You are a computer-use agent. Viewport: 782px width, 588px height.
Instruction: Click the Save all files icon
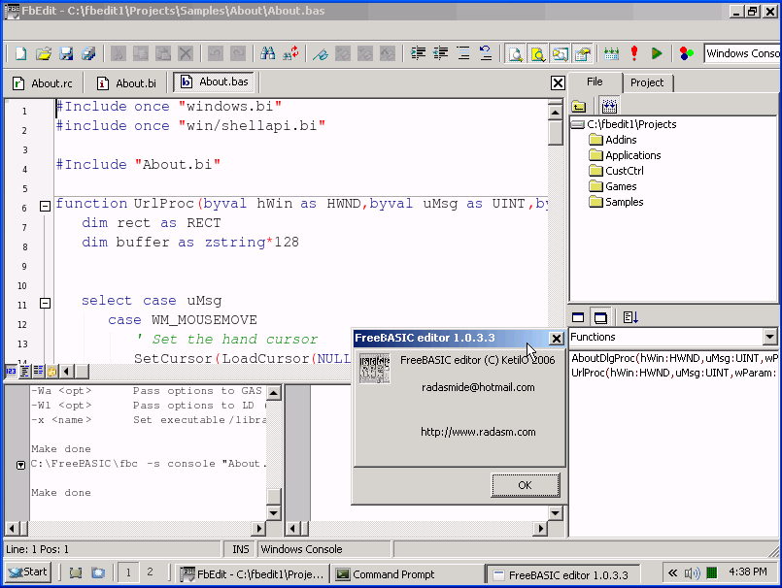(x=89, y=53)
